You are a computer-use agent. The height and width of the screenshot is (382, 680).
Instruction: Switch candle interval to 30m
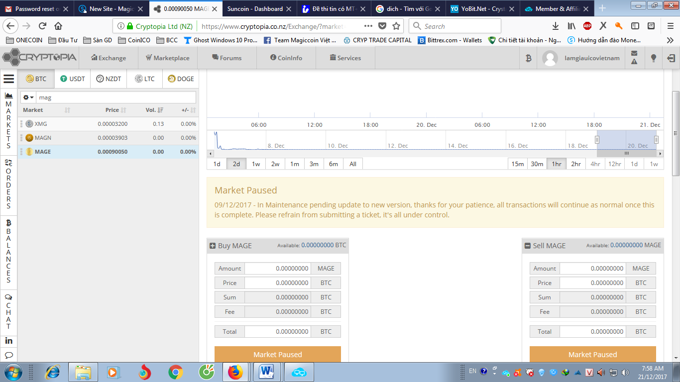tap(537, 164)
